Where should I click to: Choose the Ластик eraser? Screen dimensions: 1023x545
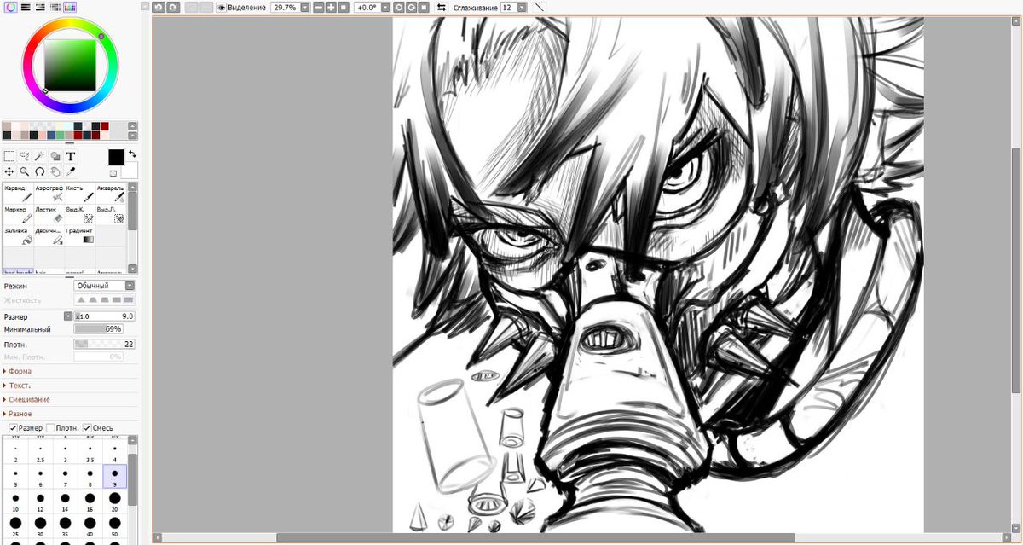pos(49,215)
